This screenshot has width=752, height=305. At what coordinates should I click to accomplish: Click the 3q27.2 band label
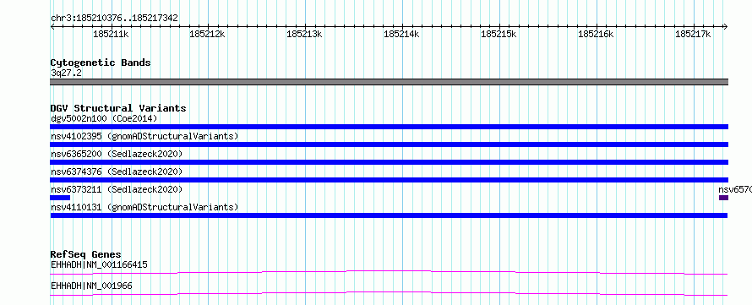(x=66, y=73)
